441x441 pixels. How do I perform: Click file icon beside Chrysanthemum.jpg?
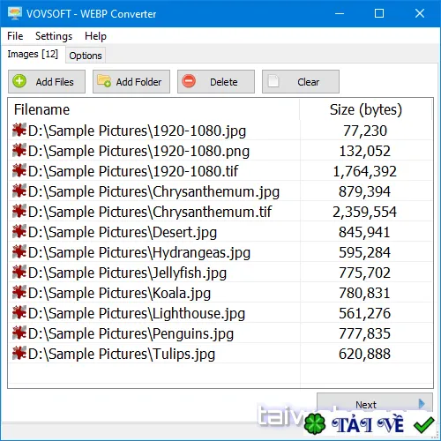pos(19,191)
